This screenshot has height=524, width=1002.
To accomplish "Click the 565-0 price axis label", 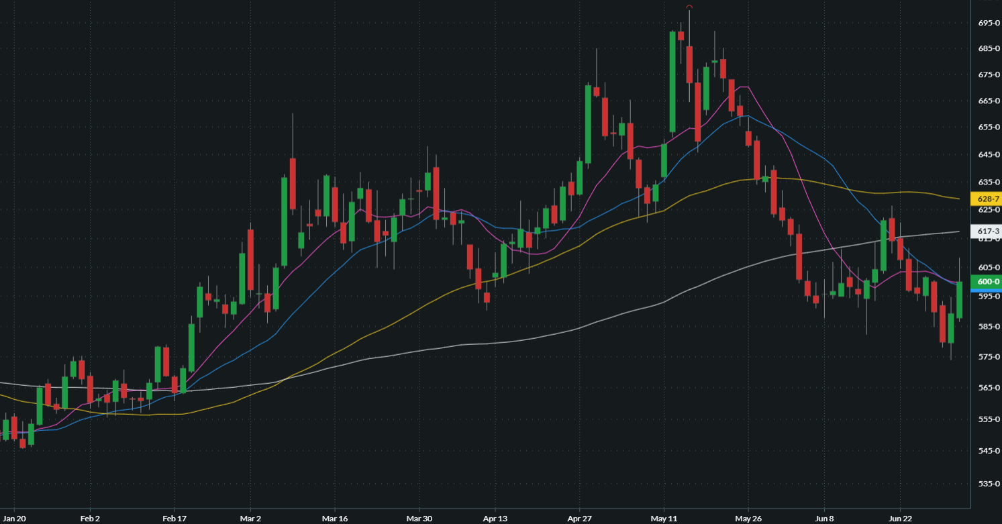I will [989, 388].
